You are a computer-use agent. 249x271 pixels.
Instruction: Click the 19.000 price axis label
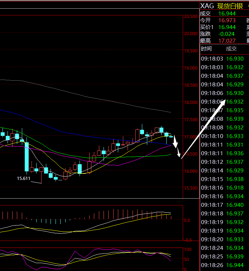(191, 68)
